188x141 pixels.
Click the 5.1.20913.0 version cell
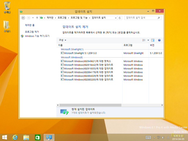pos(156,53)
